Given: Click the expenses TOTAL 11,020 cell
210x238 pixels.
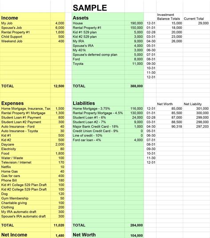Looking at the screenshot, I should pyautogui.click(x=59, y=225).
